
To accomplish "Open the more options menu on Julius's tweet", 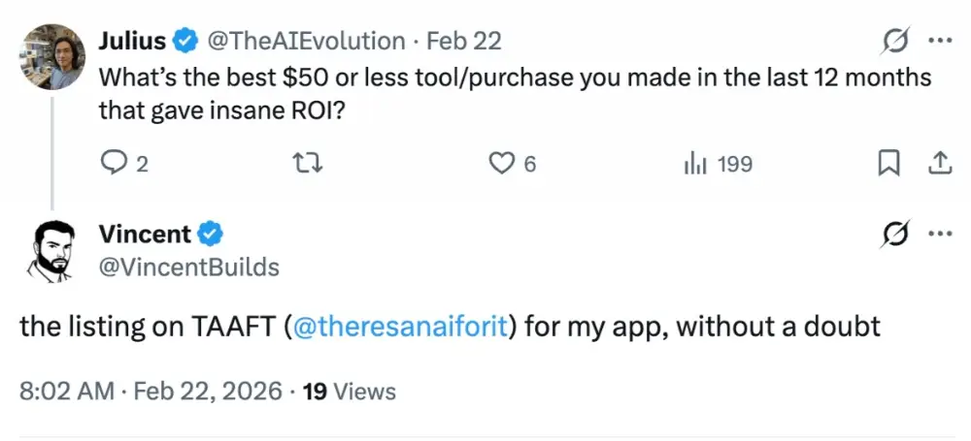I will tap(940, 41).
